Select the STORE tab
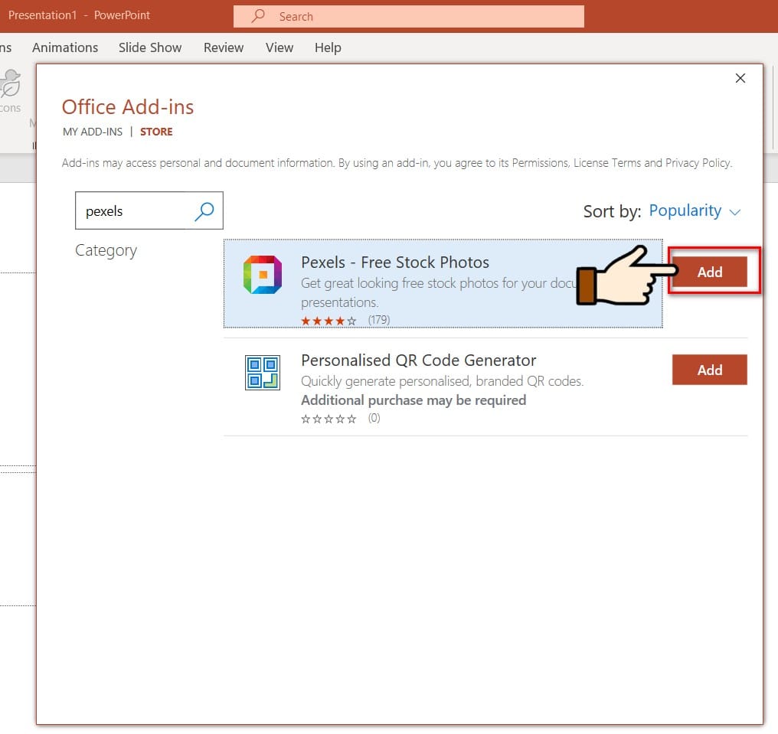 tap(156, 132)
